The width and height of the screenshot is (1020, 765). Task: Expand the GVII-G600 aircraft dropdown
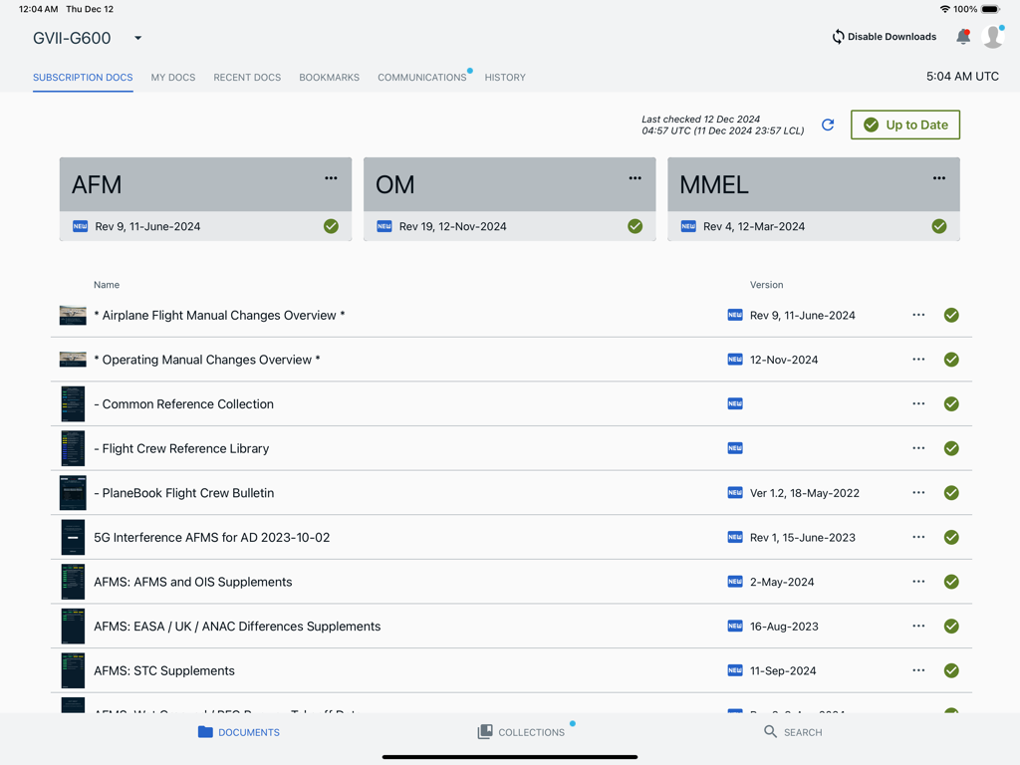pyautogui.click(x=137, y=39)
